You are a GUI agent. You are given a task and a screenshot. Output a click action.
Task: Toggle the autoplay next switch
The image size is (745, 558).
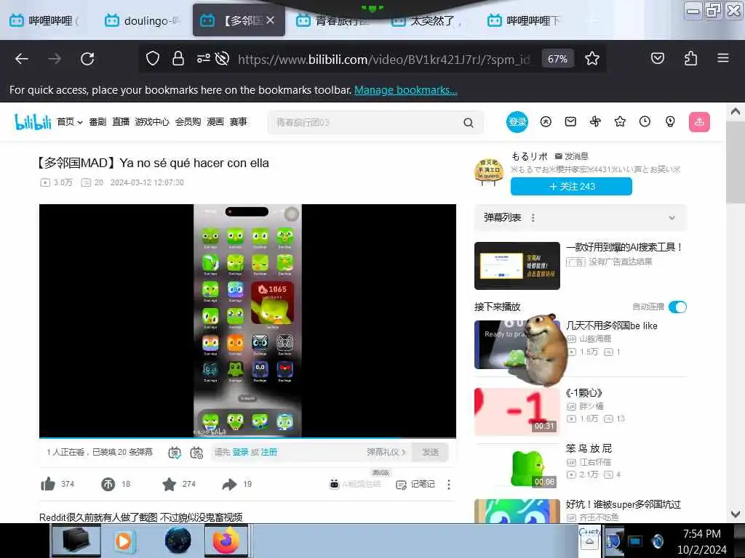tap(677, 307)
